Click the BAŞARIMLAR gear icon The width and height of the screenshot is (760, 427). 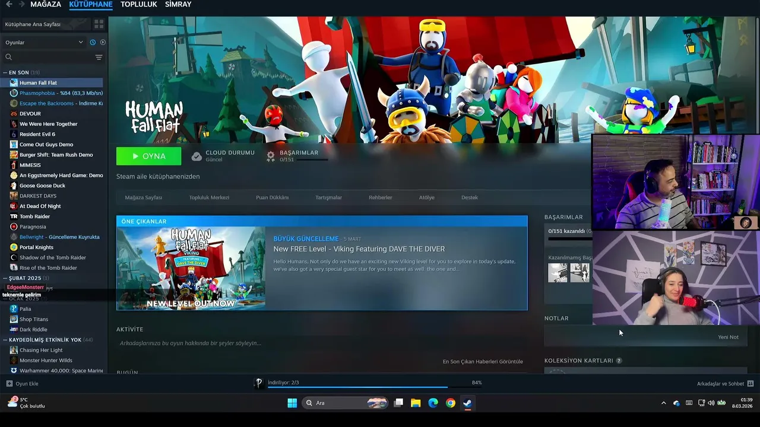point(271,156)
